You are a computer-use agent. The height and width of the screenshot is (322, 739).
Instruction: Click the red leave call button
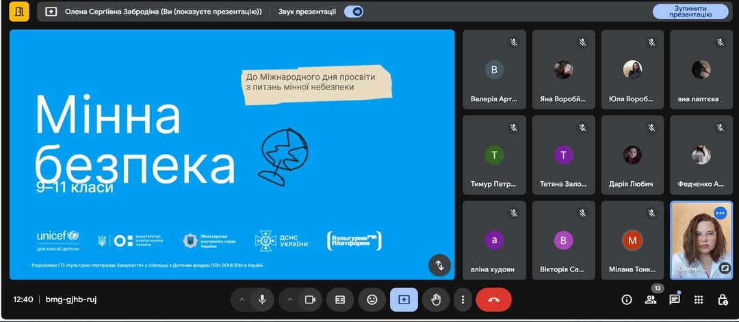493,300
